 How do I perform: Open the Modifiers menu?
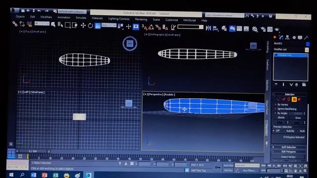46,17
